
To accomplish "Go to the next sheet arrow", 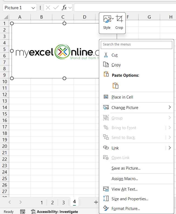I will [x=20, y=202].
